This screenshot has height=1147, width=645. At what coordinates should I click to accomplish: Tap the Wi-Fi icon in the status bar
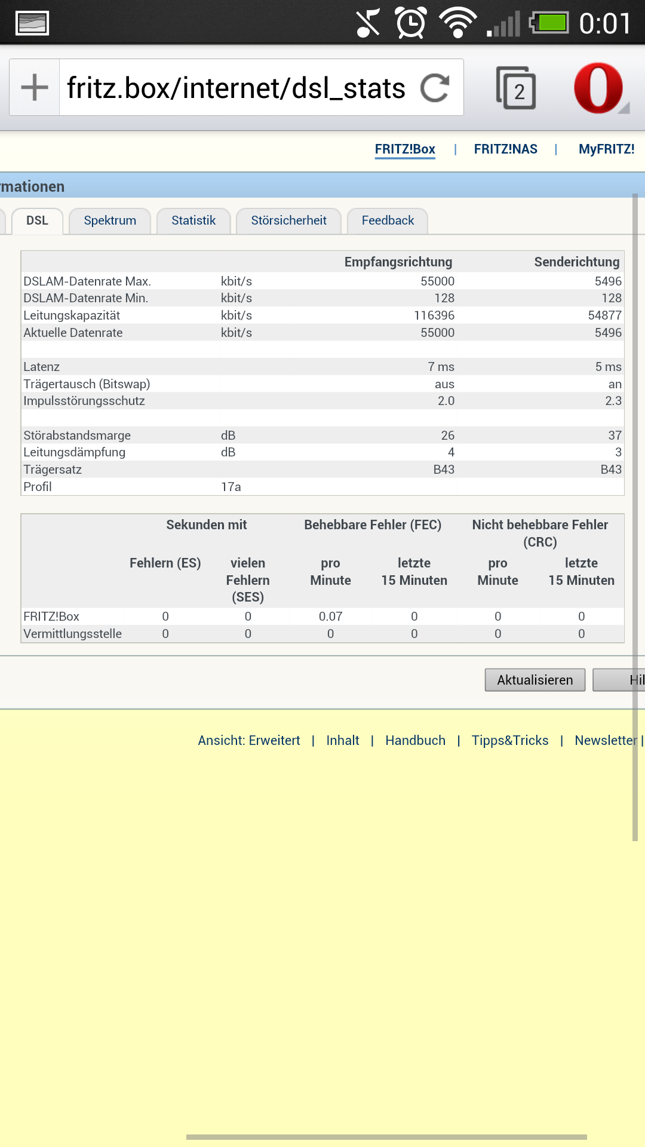click(x=458, y=23)
